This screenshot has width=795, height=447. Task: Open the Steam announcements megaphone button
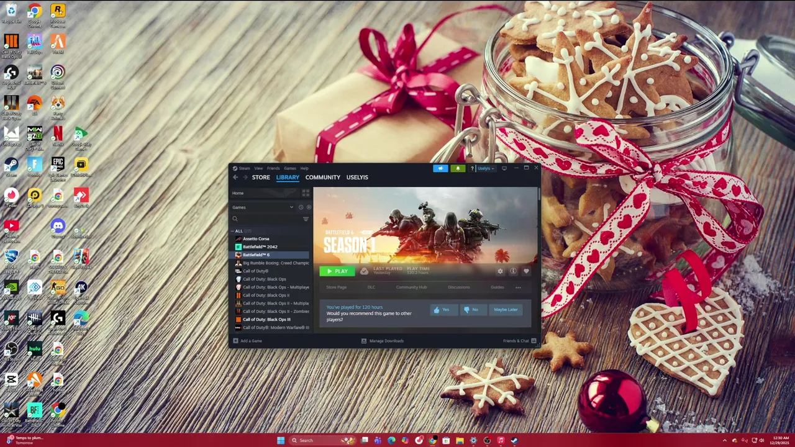(x=440, y=168)
